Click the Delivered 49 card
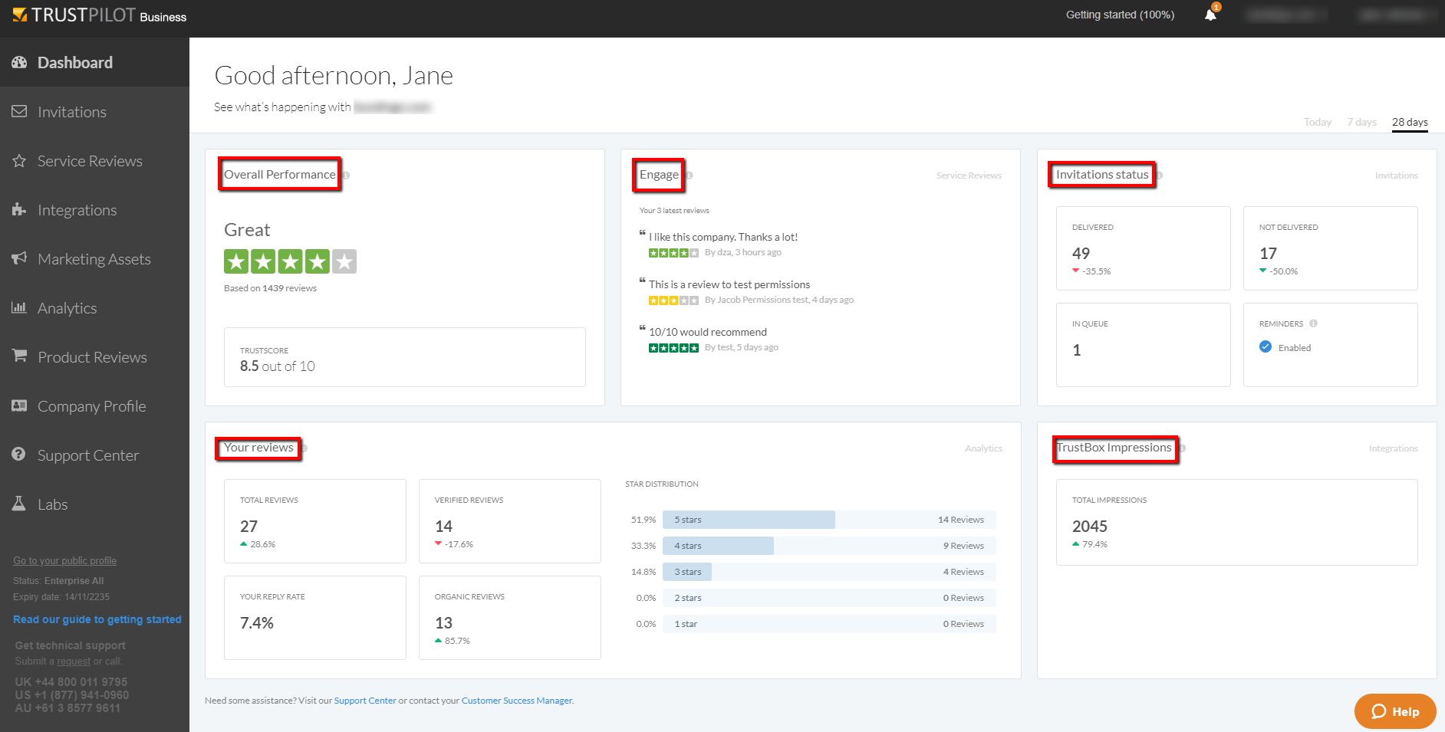The width and height of the screenshot is (1445, 732). tap(1143, 248)
